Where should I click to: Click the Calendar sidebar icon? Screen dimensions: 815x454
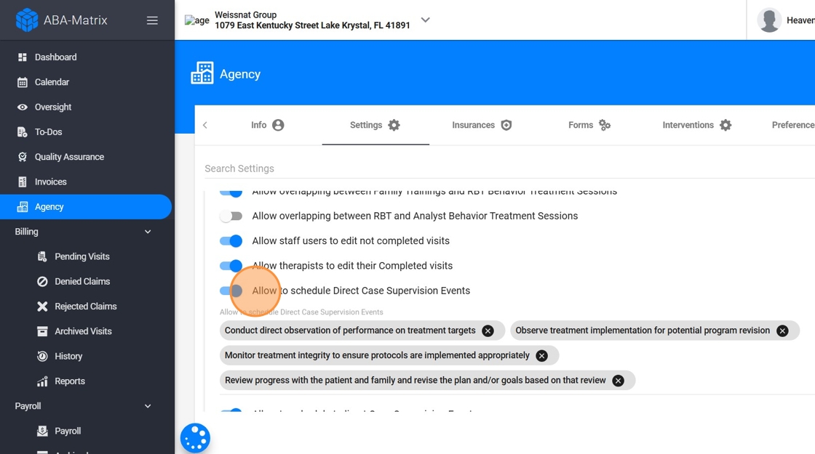click(23, 82)
